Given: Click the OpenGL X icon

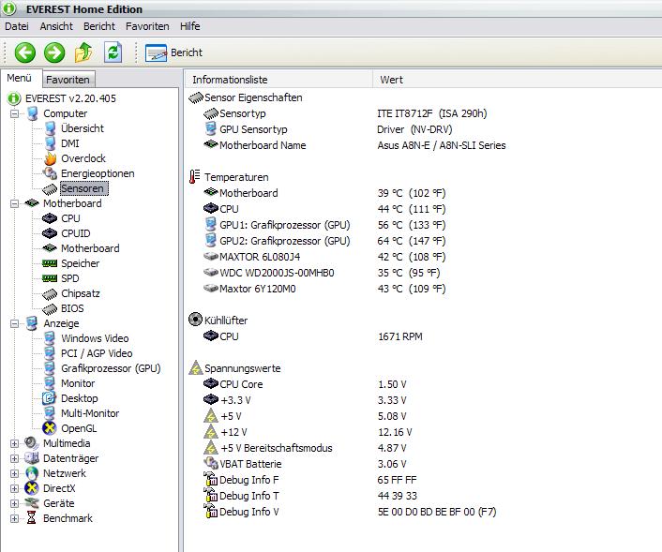Looking at the screenshot, I should pos(50,428).
